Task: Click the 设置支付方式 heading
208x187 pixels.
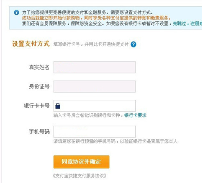Action: point(31,44)
